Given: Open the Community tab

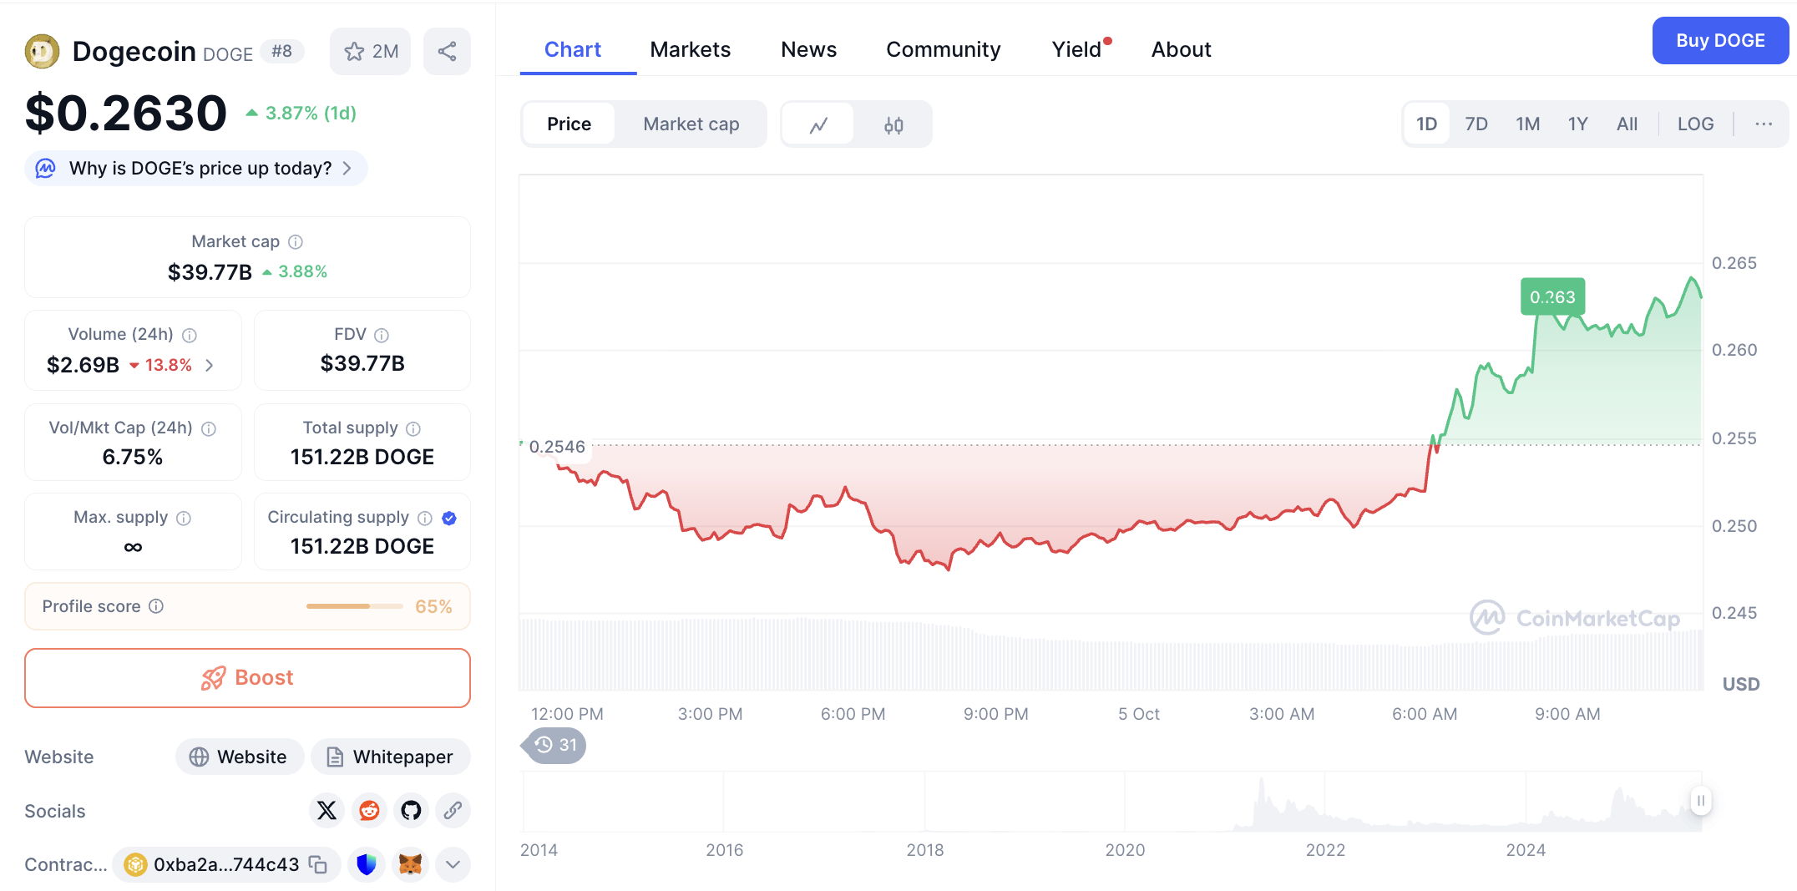Looking at the screenshot, I should pyautogui.click(x=943, y=50).
